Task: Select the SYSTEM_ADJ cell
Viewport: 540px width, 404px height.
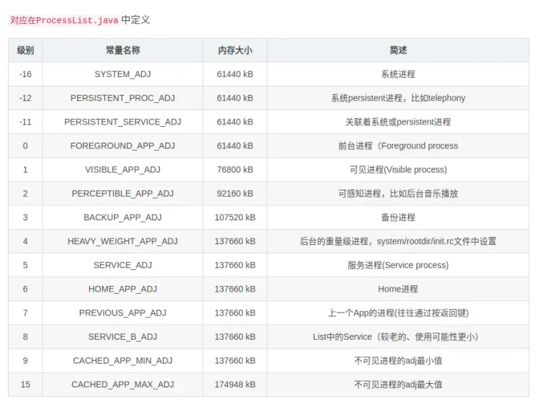Action: coord(123,74)
